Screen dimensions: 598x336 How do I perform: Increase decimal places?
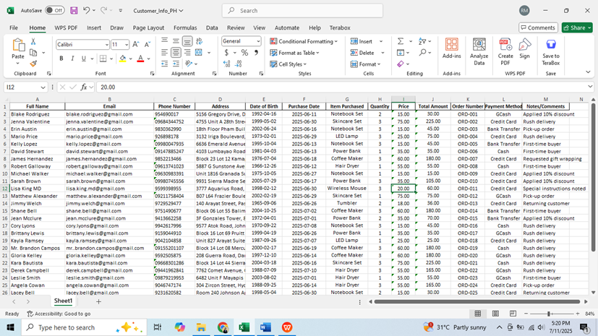(x=227, y=64)
